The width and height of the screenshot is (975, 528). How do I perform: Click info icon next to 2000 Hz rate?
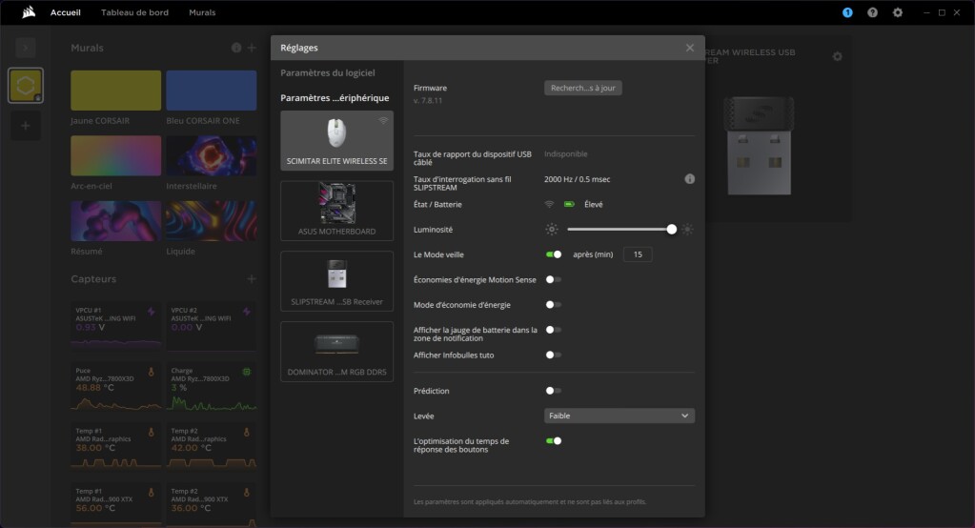tap(690, 179)
